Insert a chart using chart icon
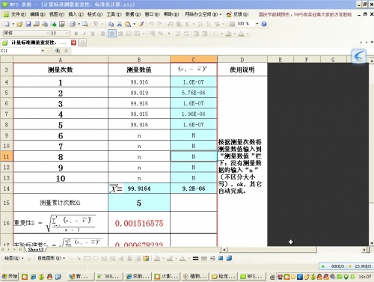Image resolution: width=374 pixels, height=282 pixels. click(x=232, y=24)
